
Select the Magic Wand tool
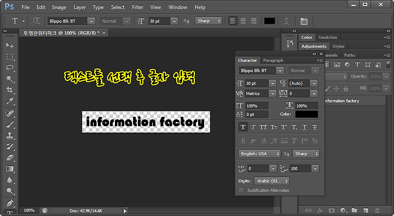click(x=10, y=79)
